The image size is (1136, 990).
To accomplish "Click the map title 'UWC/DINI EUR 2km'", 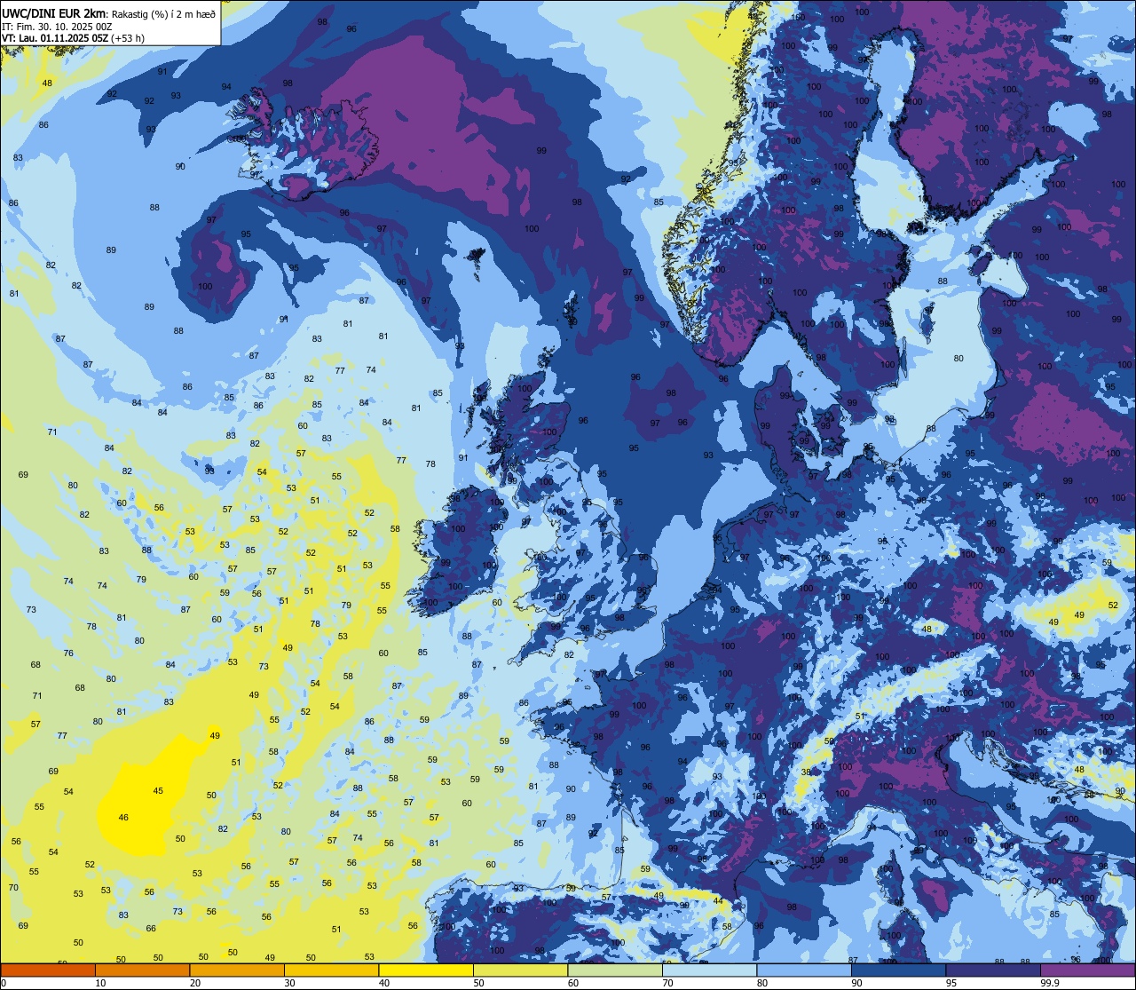I will (54, 13).
